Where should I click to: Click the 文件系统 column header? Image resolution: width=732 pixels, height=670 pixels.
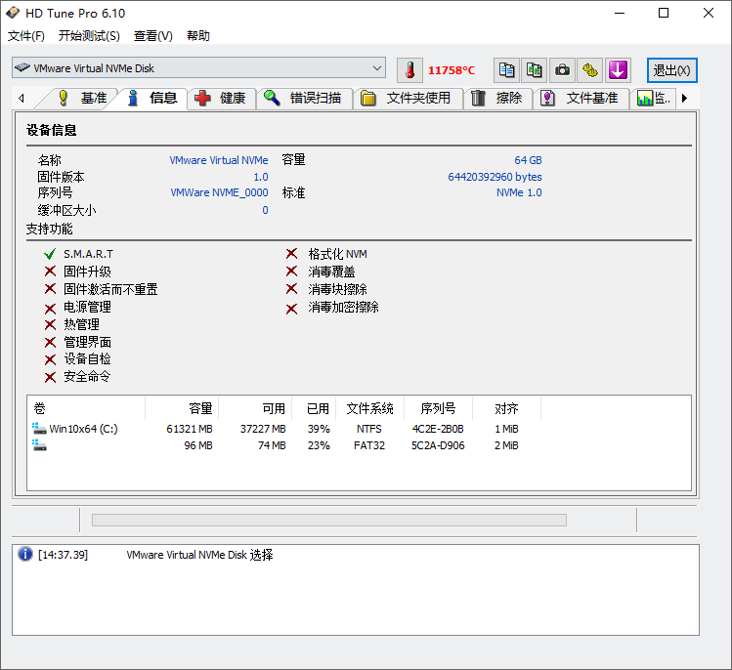370,408
